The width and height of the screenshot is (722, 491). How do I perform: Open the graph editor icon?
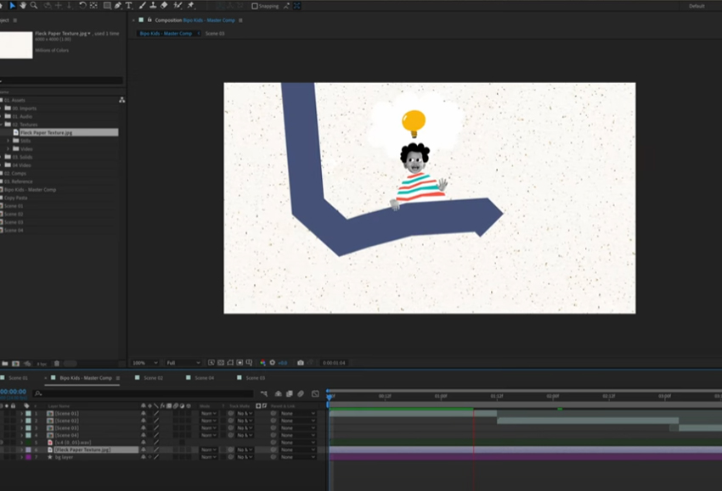coord(315,393)
